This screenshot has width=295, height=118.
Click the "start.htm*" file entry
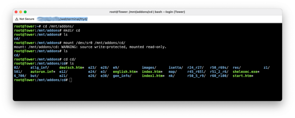[x=243, y=76]
